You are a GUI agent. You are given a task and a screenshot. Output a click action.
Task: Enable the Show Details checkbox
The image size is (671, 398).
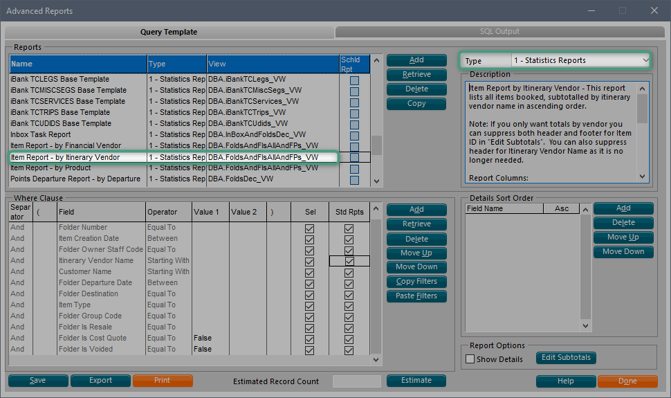pos(470,359)
